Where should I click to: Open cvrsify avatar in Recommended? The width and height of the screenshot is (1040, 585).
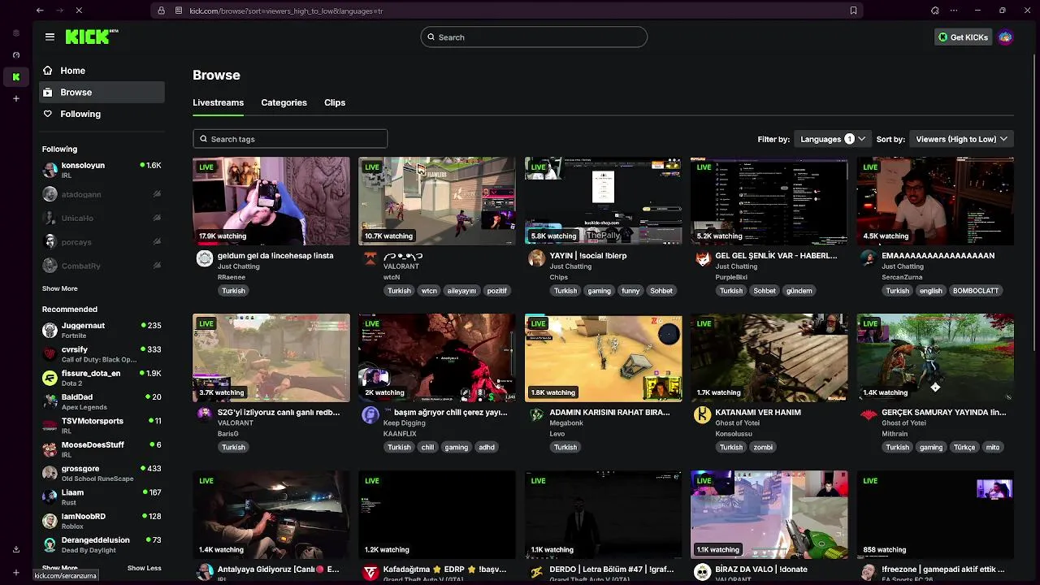point(50,354)
